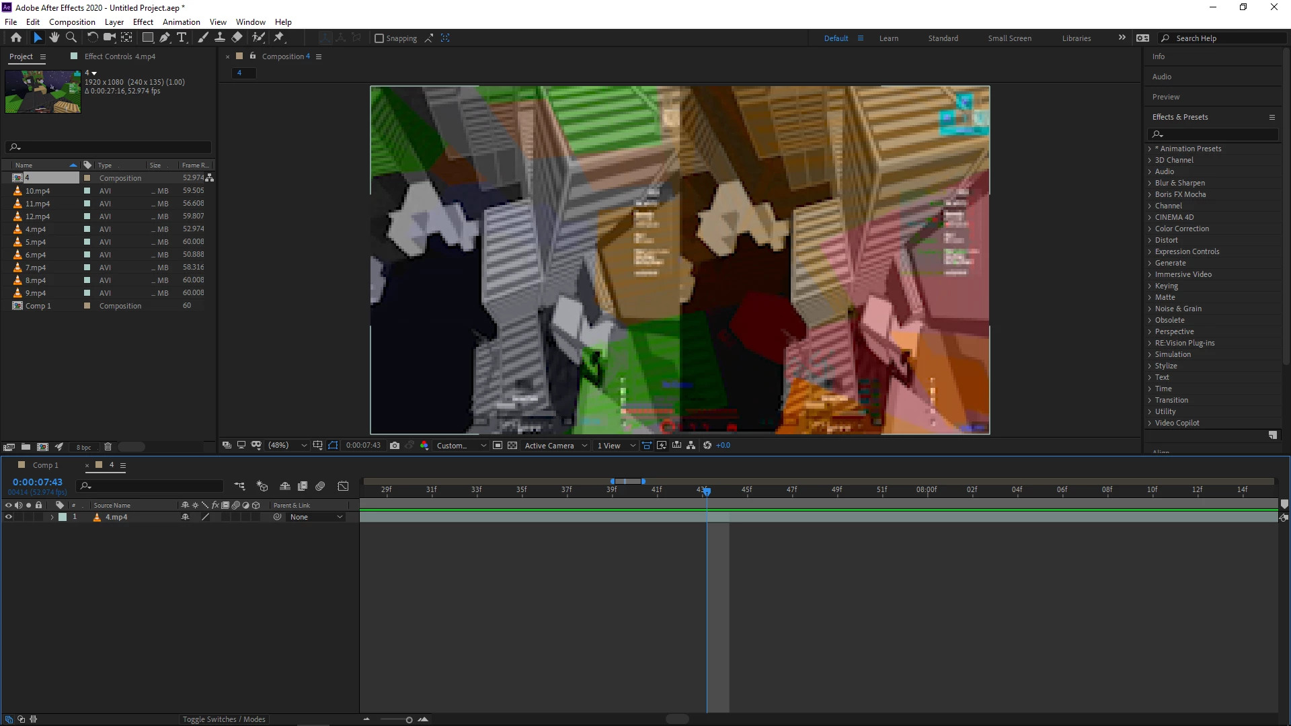Click the Take Snapshot camera icon
Viewport: 1291px width, 726px height.
point(395,445)
